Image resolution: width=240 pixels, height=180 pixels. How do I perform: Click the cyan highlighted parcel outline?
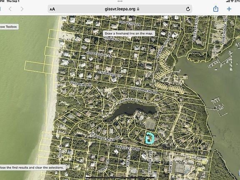point(150,138)
